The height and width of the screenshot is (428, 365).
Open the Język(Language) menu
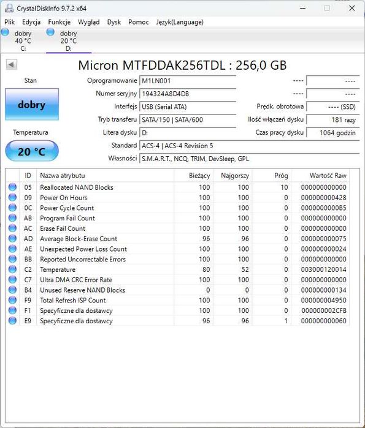pyautogui.click(x=180, y=22)
